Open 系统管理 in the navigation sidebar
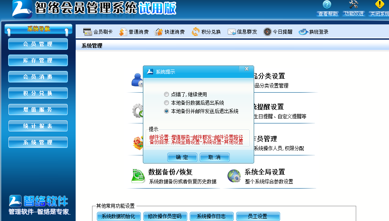 pyautogui.click(x=38, y=142)
